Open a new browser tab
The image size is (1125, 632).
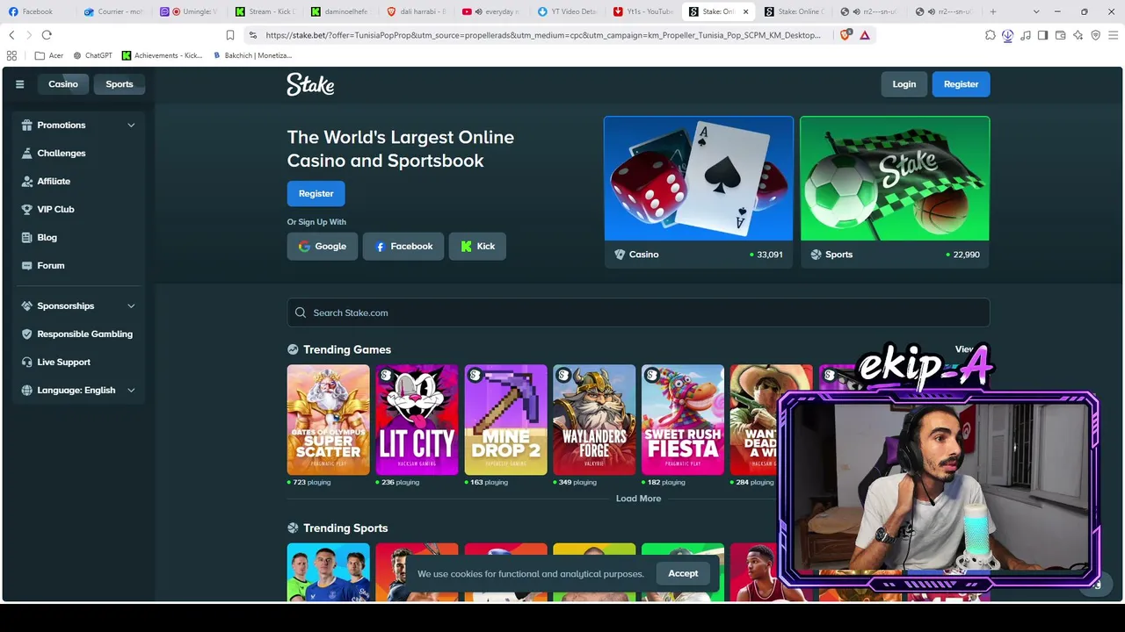tap(993, 11)
